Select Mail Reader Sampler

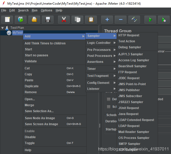point(137,132)
